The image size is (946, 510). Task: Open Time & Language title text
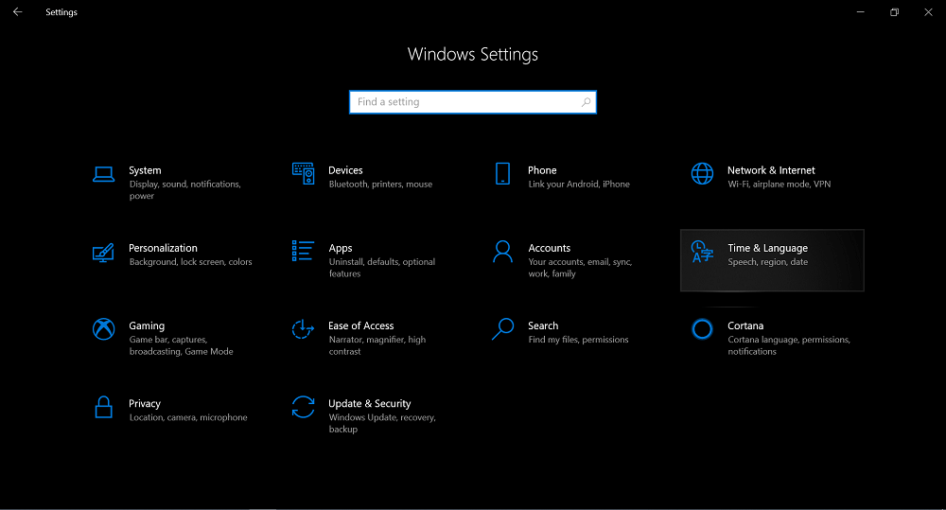767,248
